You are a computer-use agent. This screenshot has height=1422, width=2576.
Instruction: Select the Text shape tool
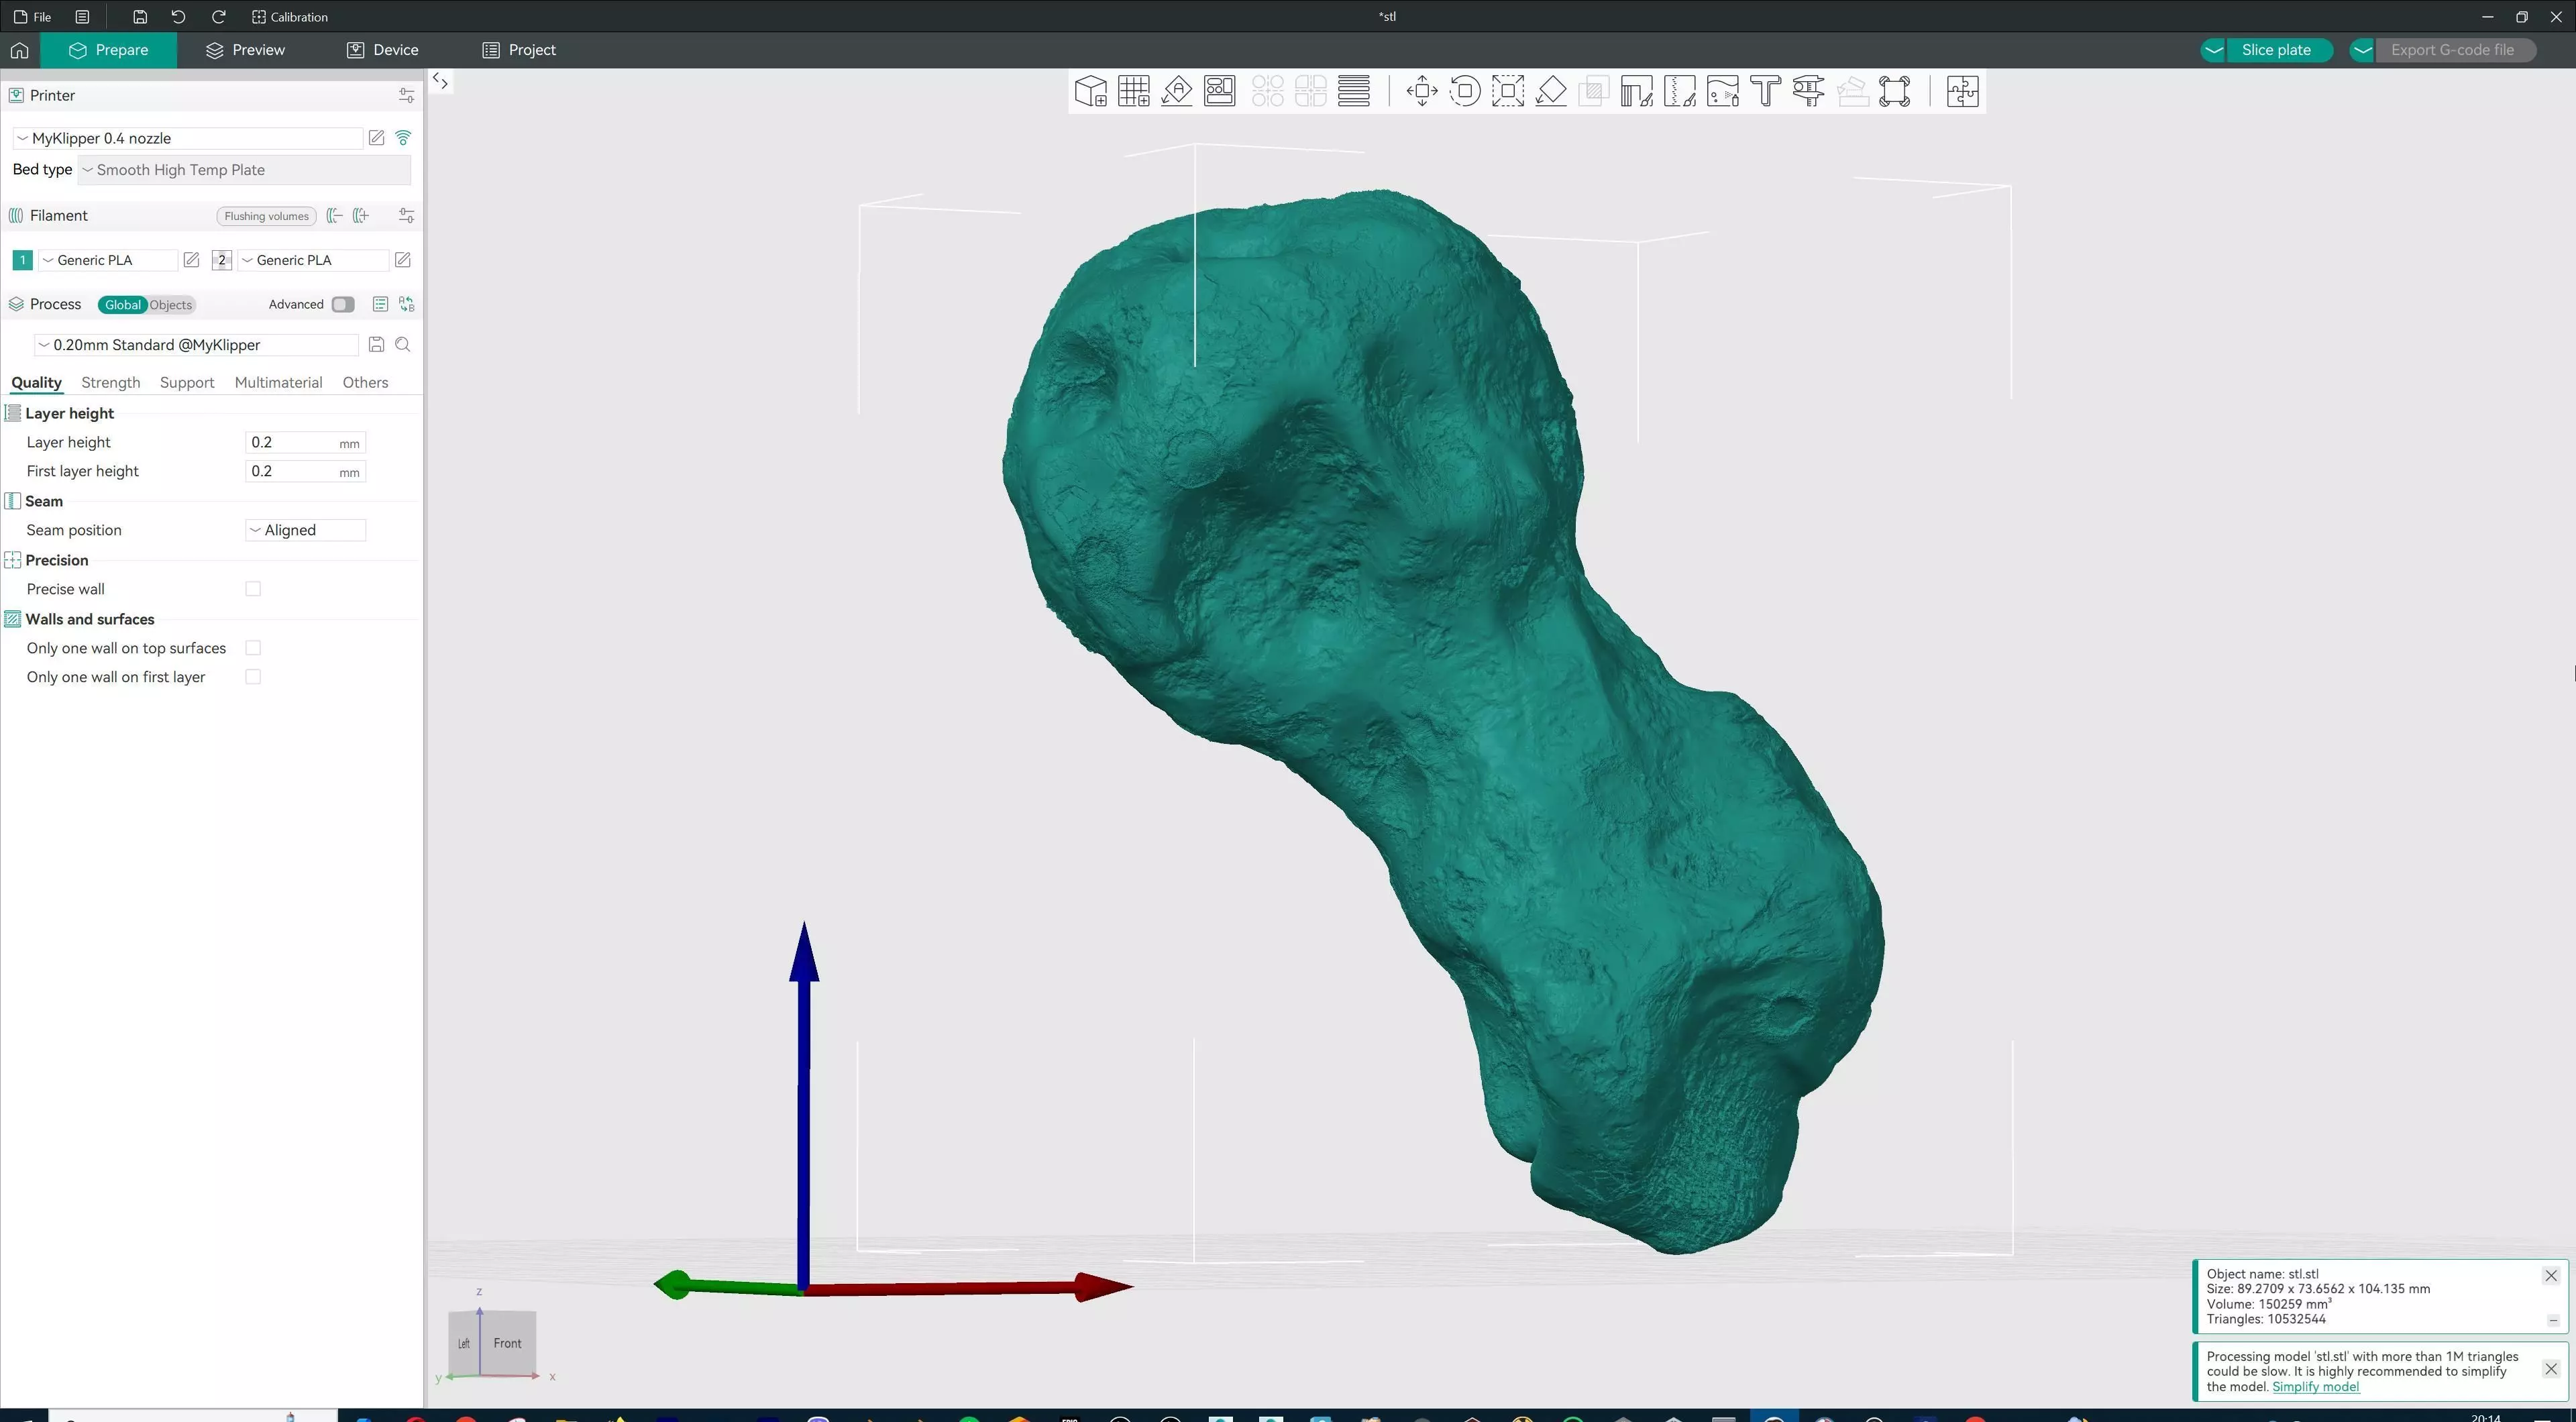pos(1766,91)
